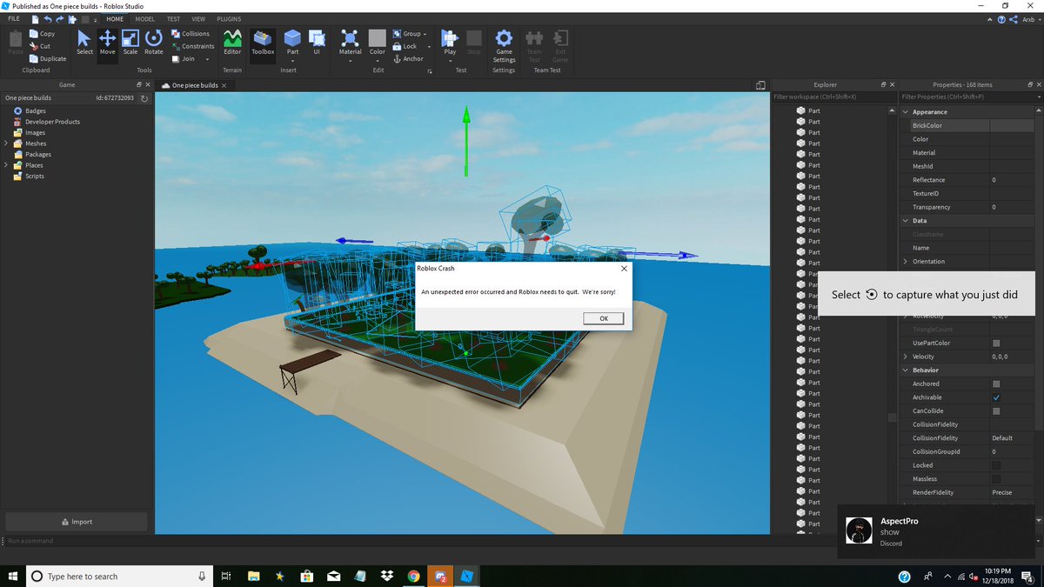This screenshot has height=587, width=1044.
Task: Open the FILE menu
Action: (x=14, y=18)
